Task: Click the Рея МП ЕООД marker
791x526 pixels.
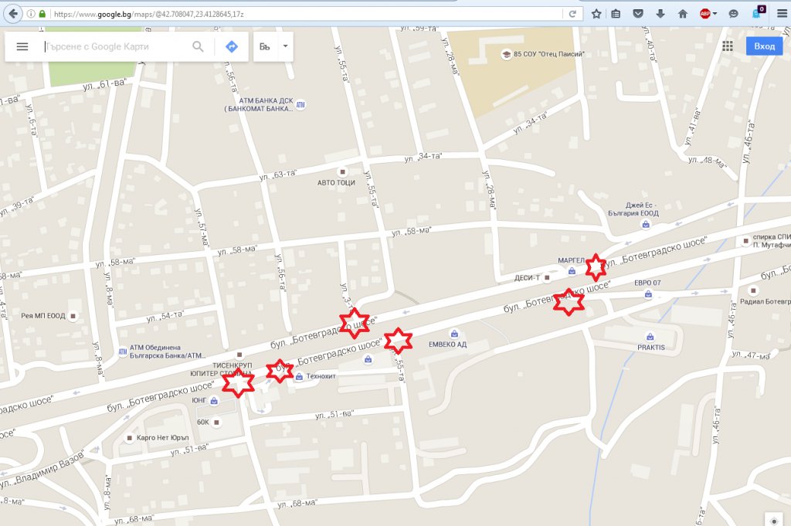Action: [73, 316]
